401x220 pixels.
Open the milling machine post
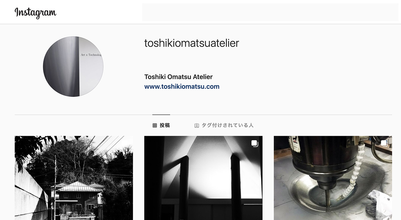(333, 178)
